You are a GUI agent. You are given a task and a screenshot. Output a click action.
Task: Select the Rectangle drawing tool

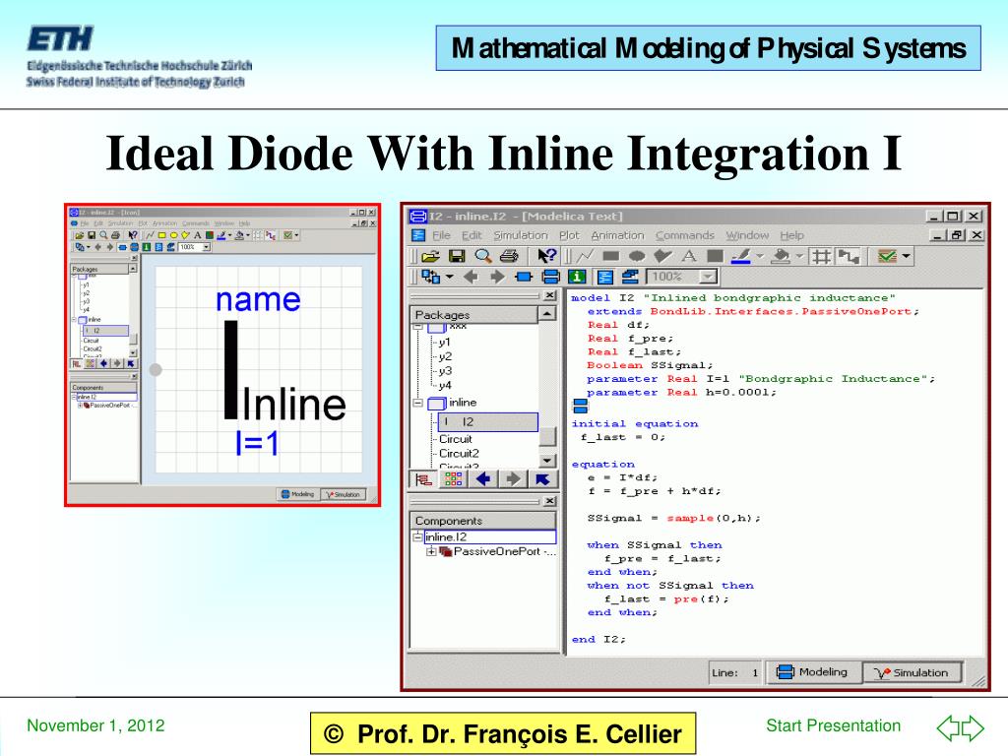coord(610,257)
